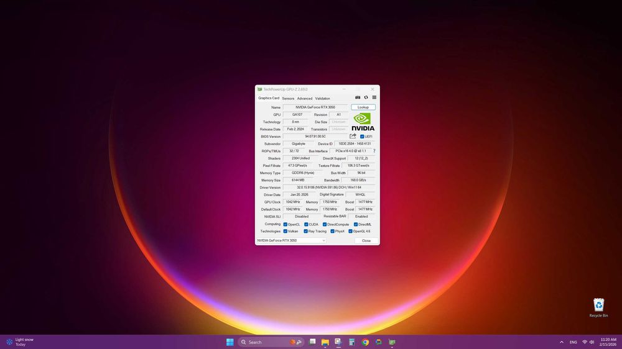Click the NVIDIA SLI value Disabled
The width and height of the screenshot is (622, 349).
click(302, 217)
